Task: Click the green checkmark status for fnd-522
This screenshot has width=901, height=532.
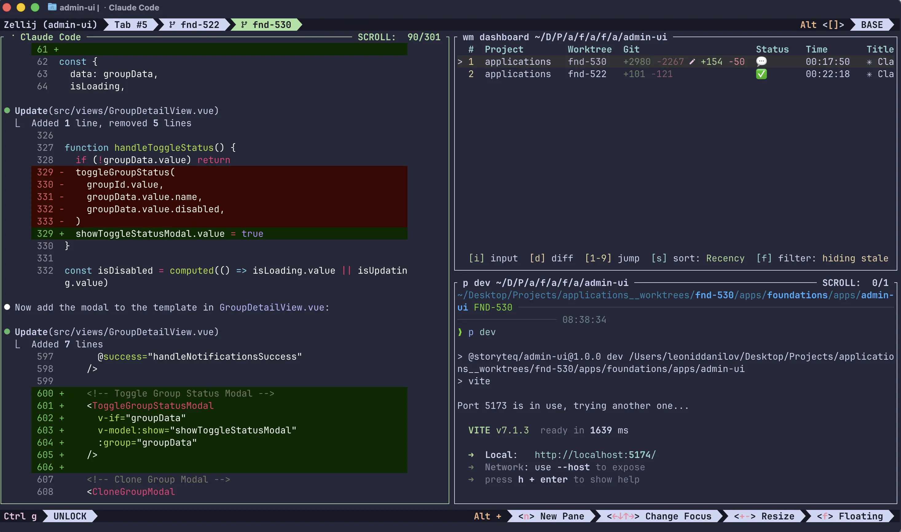Action: point(761,74)
